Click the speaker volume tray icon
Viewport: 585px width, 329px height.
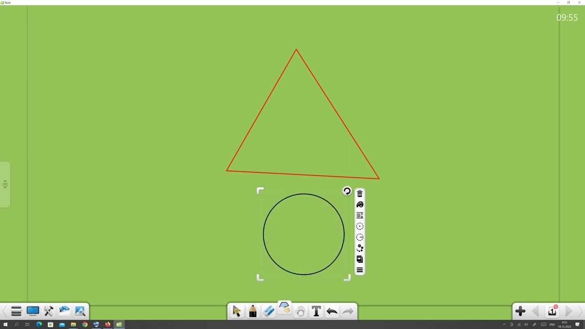[526, 324]
